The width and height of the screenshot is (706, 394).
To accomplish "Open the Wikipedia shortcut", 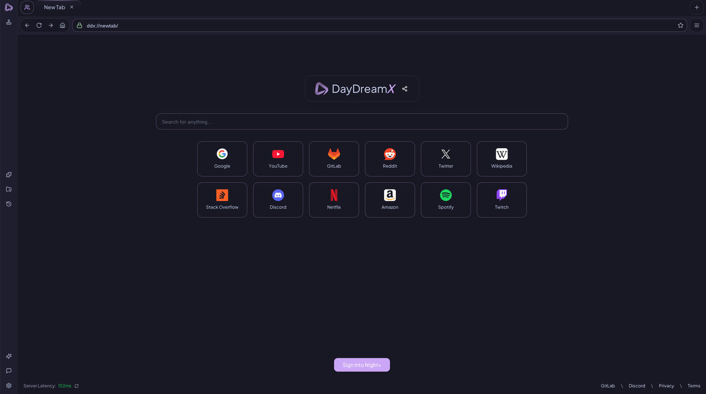I will (502, 159).
